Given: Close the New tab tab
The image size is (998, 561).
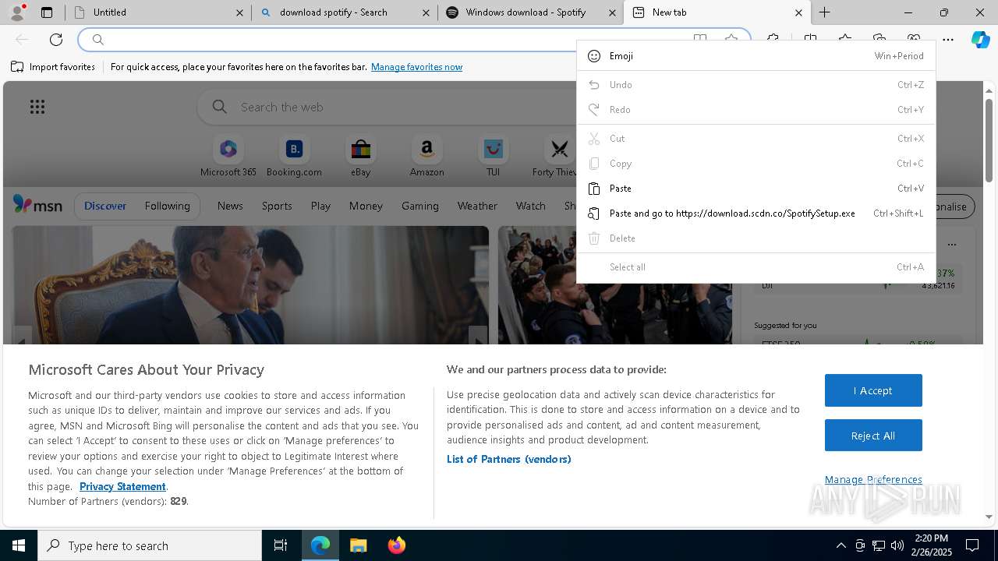Looking at the screenshot, I should click(798, 12).
